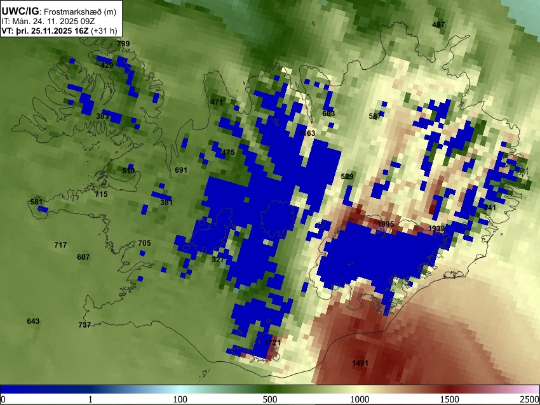540x405 pixels.
Task: Click the map value 581
Action: click(36, 202)
